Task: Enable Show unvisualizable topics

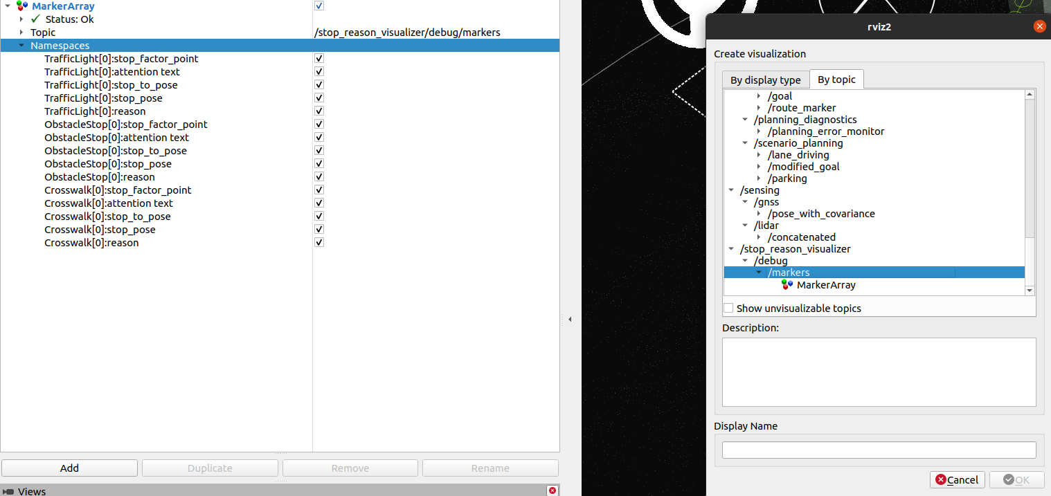Action: pyautogui.click(x=728, y=309)
